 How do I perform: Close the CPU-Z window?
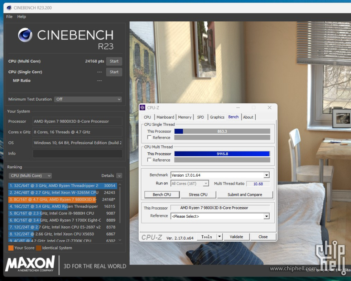[269, 108]
